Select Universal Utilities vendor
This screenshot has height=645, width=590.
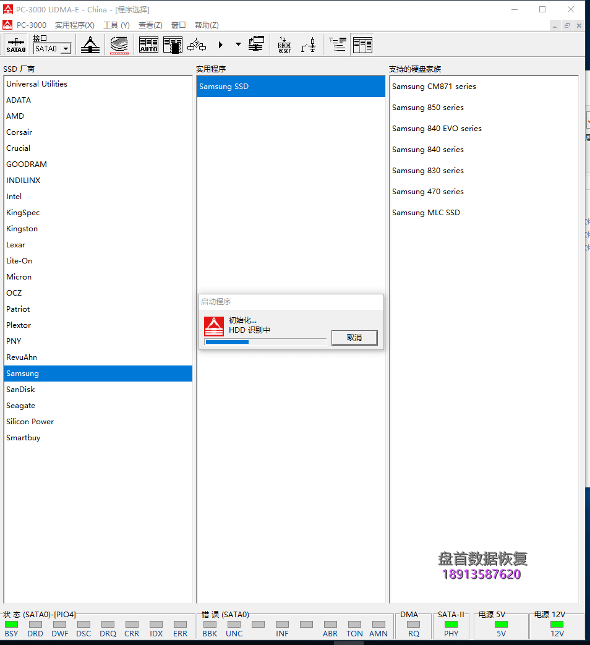click(98, 84)
